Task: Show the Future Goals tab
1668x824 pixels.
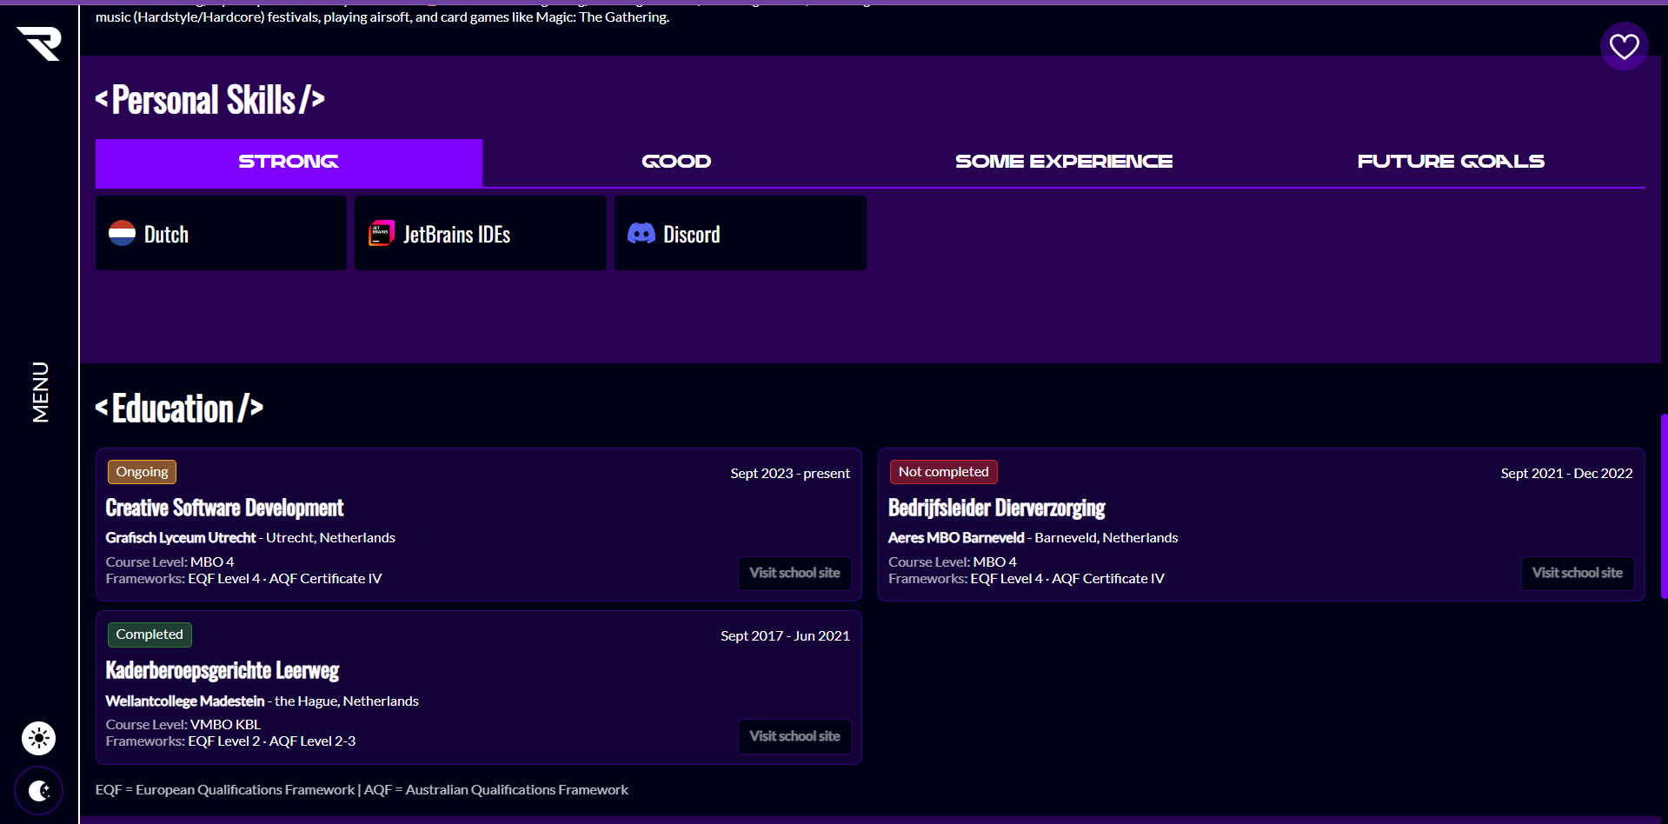Action: (1451, 163)
